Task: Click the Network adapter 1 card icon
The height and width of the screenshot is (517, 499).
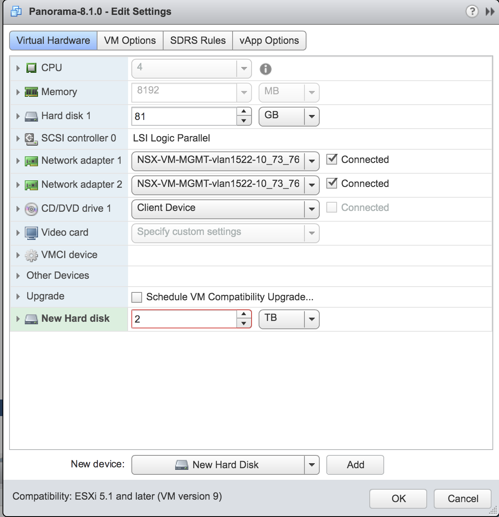Action: pyautogui.click(x=31, y=161)
